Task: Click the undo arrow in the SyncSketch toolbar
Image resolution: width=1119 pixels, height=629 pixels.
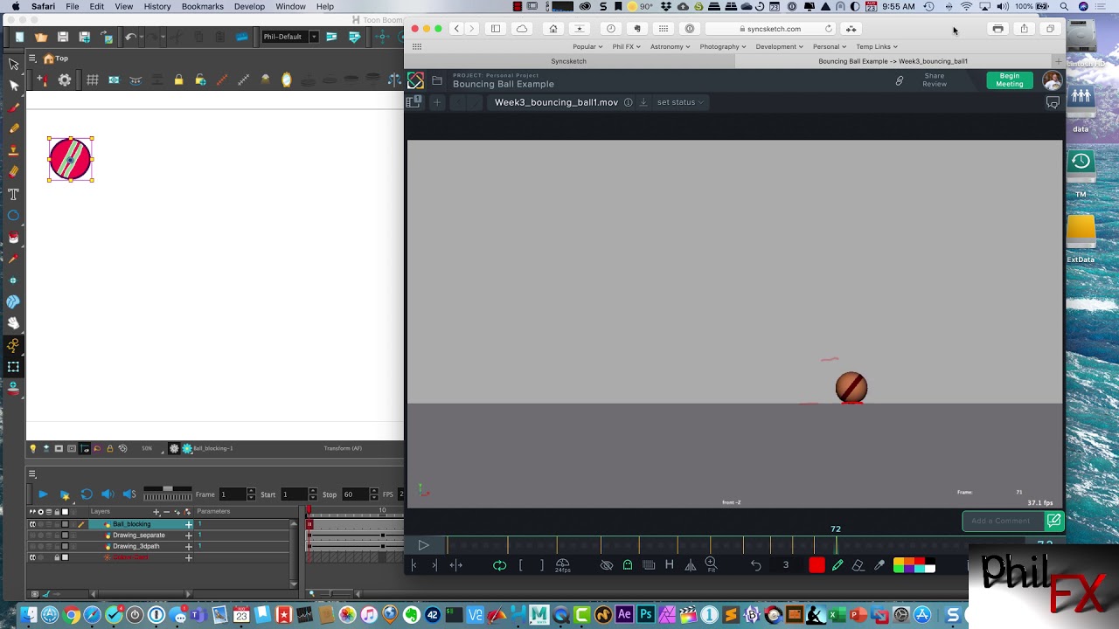Action: pyautogui.click(x=755, y=565)
